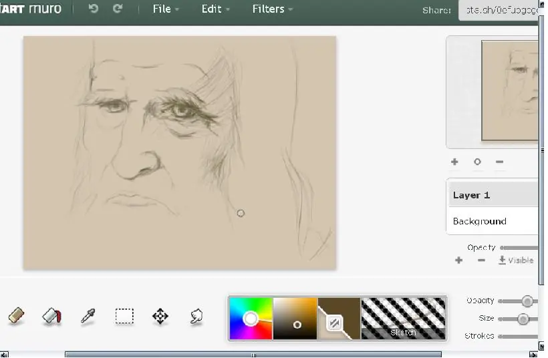Screen dimensions: 548x358
Task: Adjust the Strokes slider
Action: coord(519,337)
